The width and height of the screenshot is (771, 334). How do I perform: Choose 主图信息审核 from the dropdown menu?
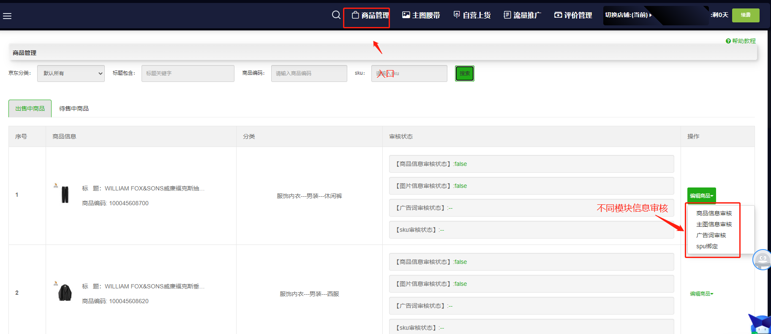click(714, 224)
